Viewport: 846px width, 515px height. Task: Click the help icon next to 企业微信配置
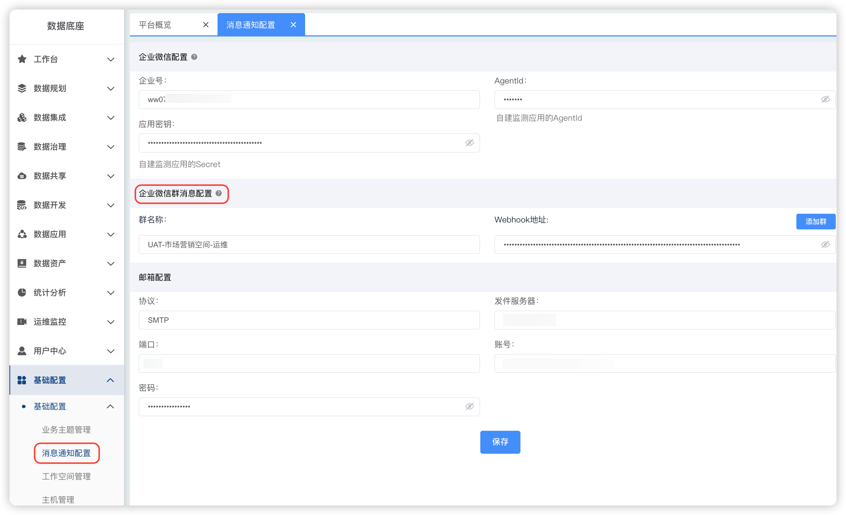tap(194, 57)
